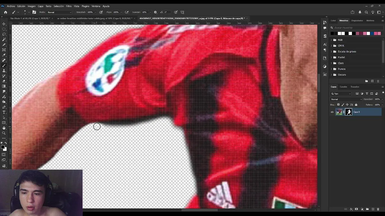
Task: Switch to the Canales tab
Action: tap(343, 87)
